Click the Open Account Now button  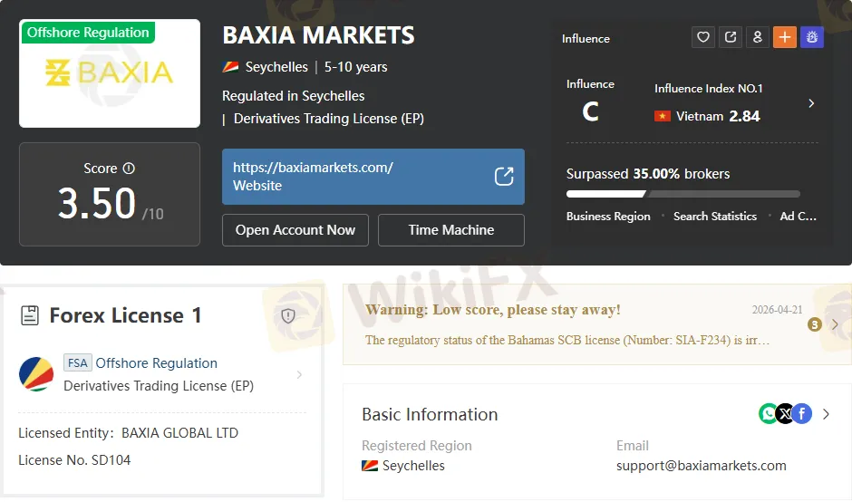[295, 230]
